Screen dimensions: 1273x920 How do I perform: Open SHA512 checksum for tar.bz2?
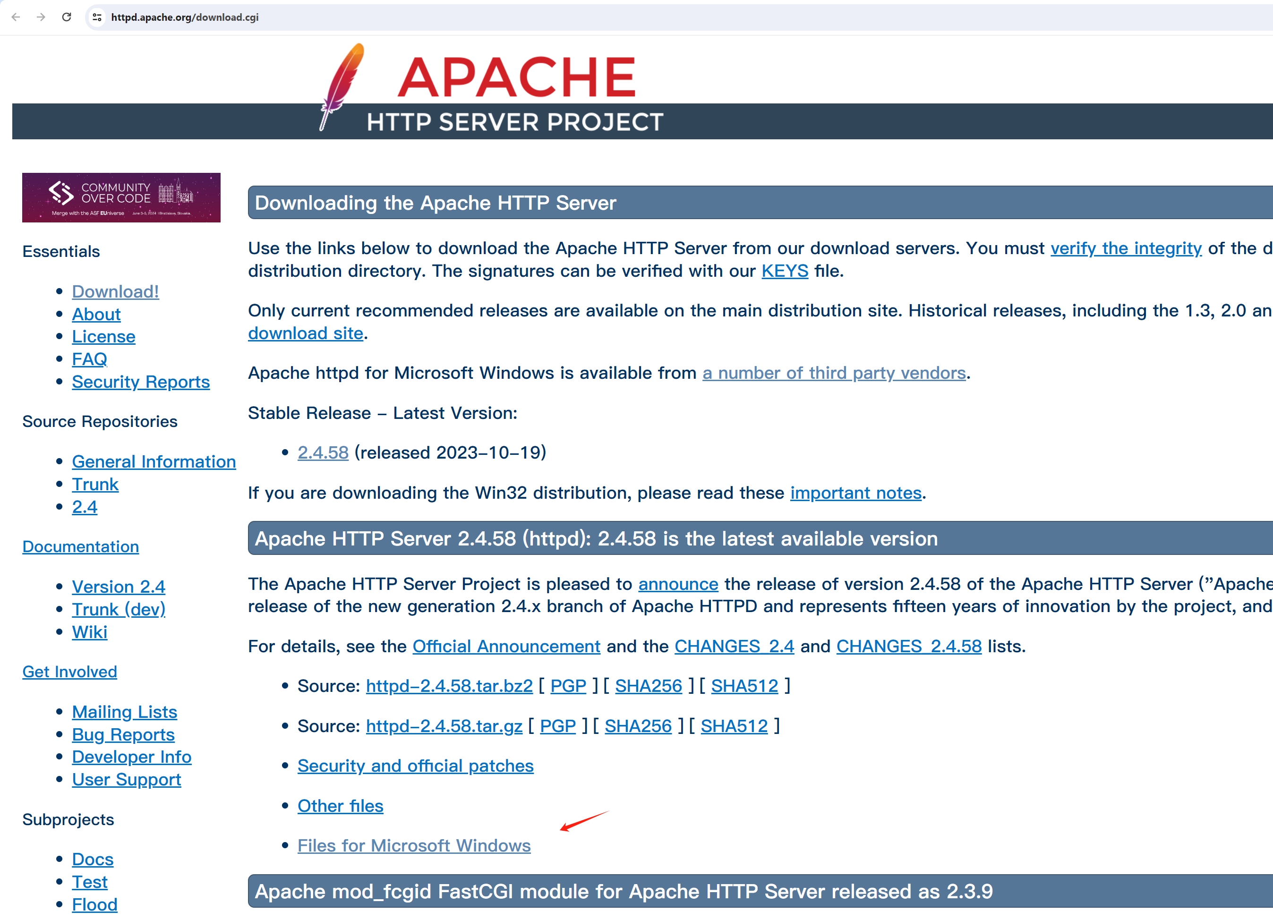[744, 686]
